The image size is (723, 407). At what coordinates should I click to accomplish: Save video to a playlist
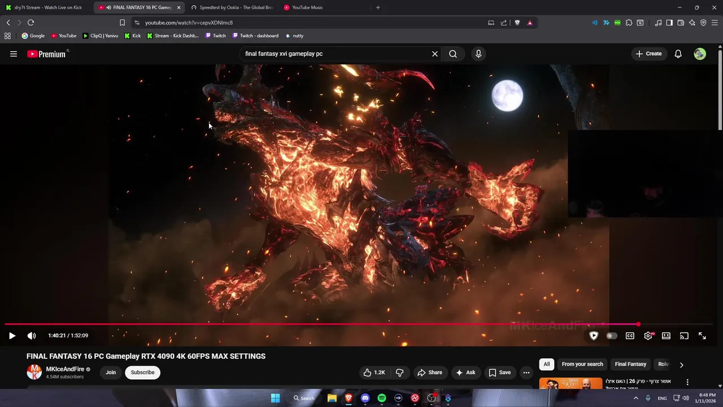point(500,373)
